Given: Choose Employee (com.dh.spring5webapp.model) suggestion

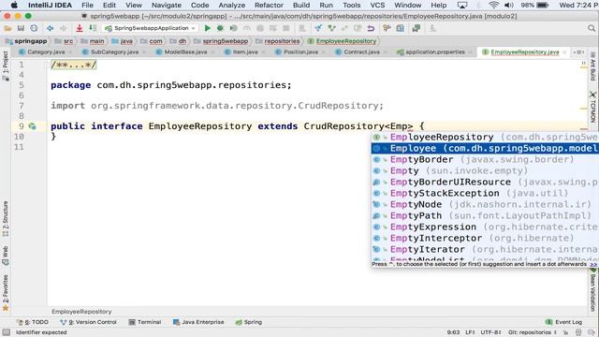Looking at the screenshot, I should (485, 148).
